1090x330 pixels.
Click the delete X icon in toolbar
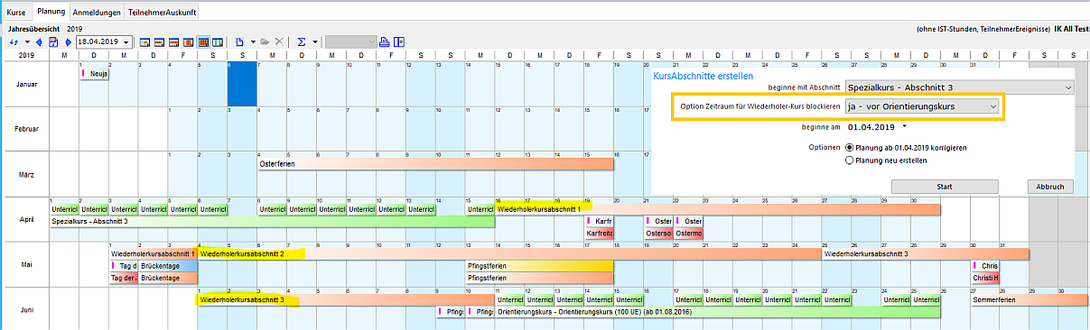[279, 42]
